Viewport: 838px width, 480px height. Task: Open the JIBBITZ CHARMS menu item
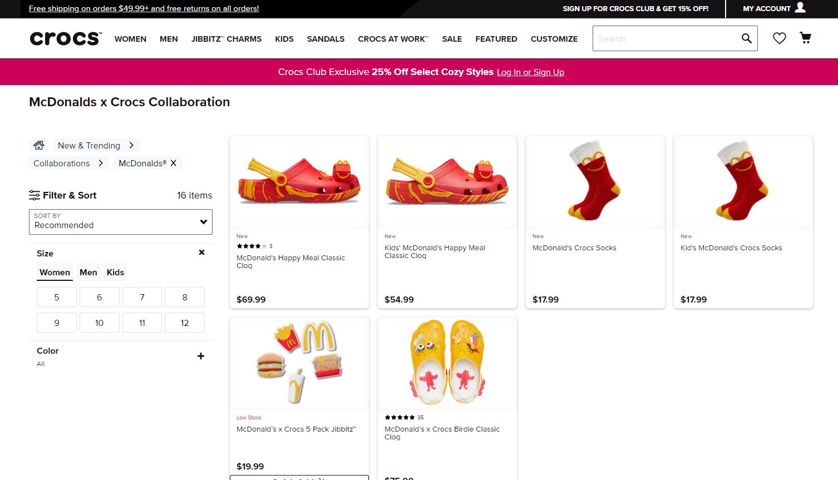(226, 39)
